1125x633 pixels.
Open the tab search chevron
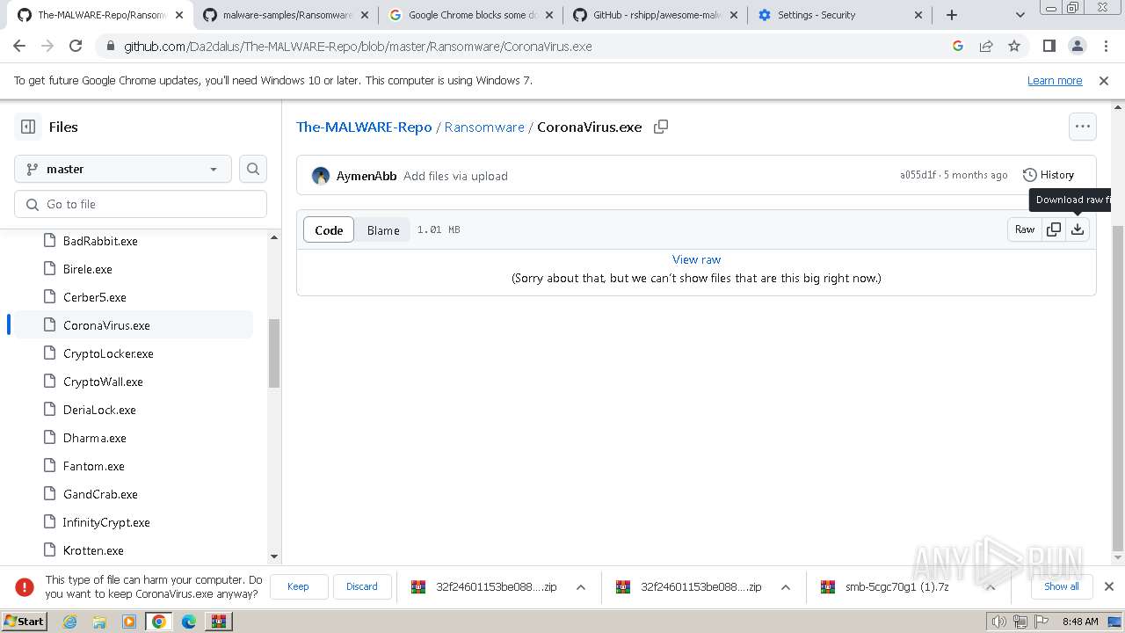tap(1020, 15)
